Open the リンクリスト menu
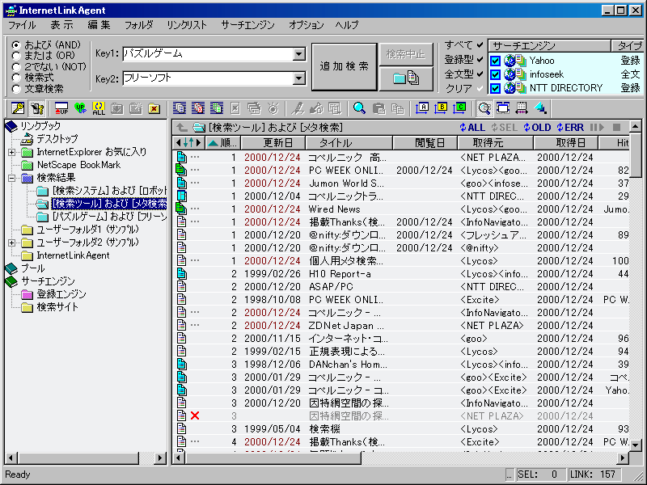The height and width of the screenshot is (485, 647). coord(187,25)
